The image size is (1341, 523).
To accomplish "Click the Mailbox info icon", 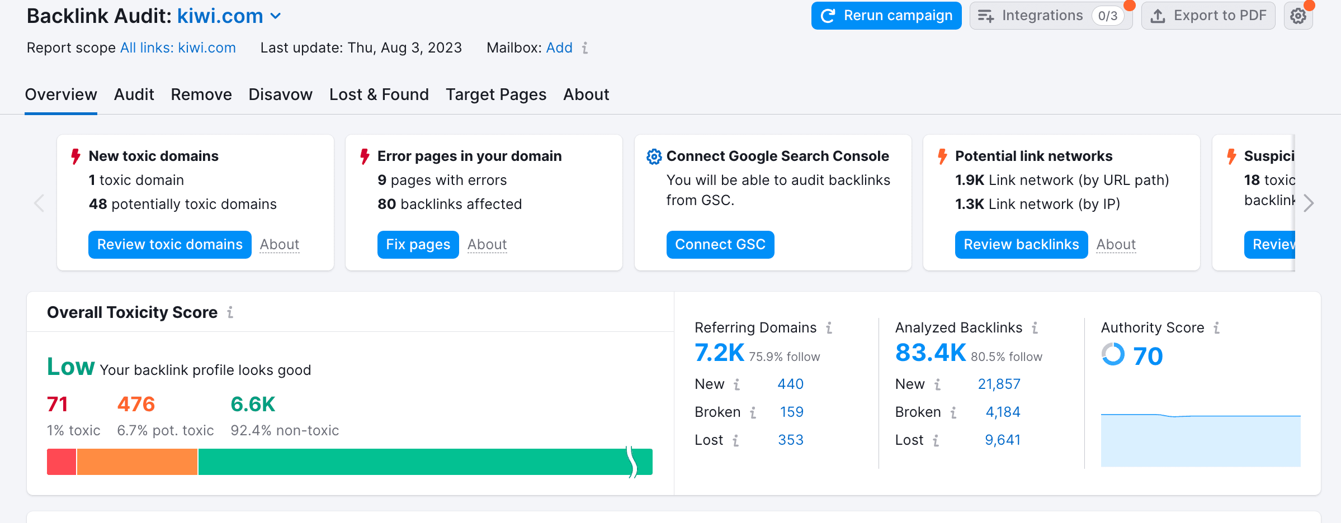I will point(585,48).
